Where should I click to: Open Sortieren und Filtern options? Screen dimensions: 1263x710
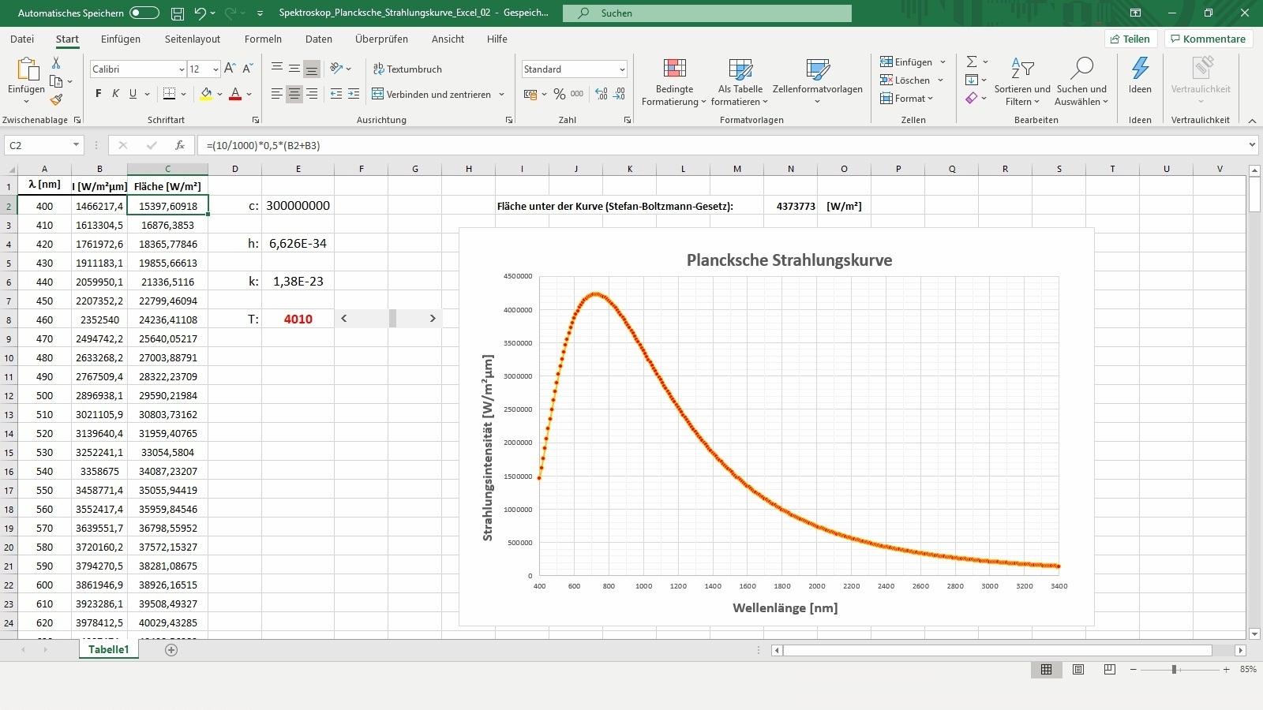1022,82
